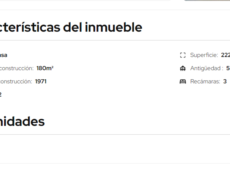
Task: Click the Superficie value starting with 222
Action: [226, 55]
